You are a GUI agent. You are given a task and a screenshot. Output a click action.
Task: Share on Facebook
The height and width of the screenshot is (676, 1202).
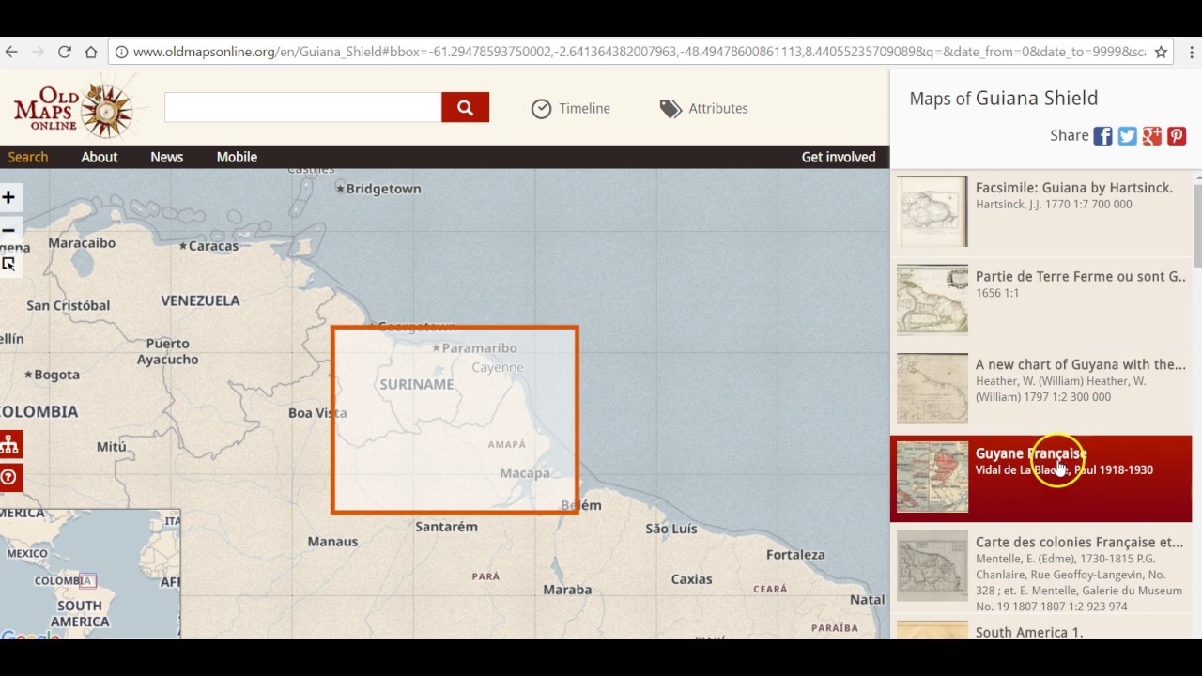(x=1102, y=136)
